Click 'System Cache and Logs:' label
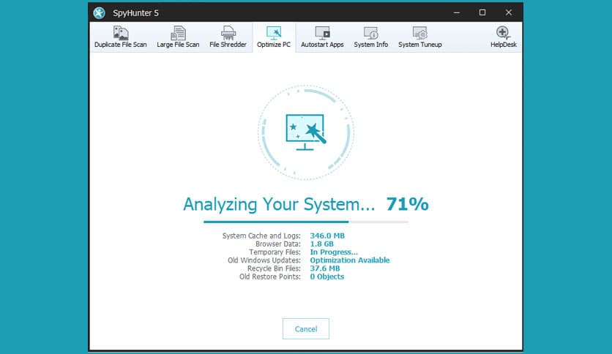The width and height of the screenshot is (612, 354). pos(261,236)
